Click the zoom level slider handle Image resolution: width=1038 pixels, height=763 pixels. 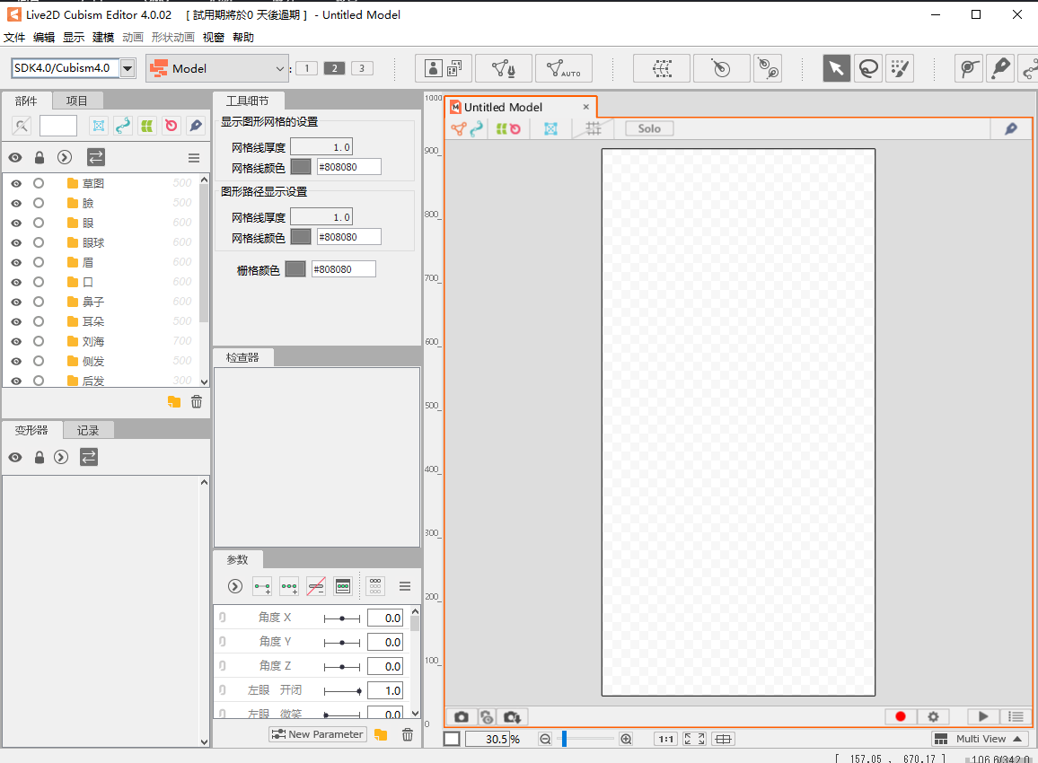(x=564, y=739)
